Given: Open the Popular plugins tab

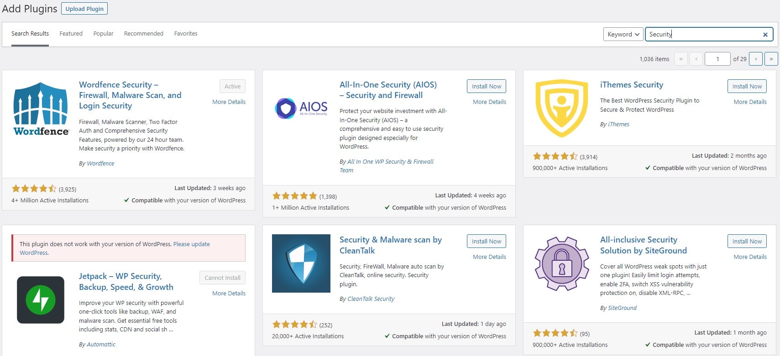Looking at the screenshot, I should coord(103,34).
